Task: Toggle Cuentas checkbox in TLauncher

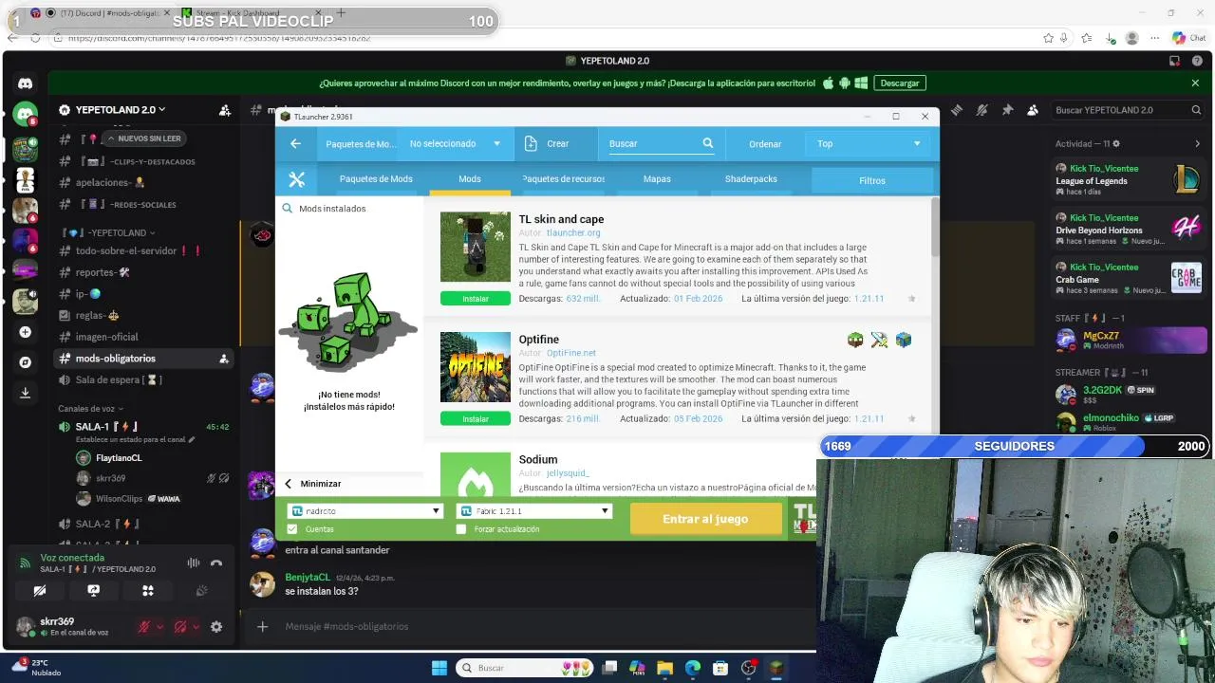Action: click(292, 529)
